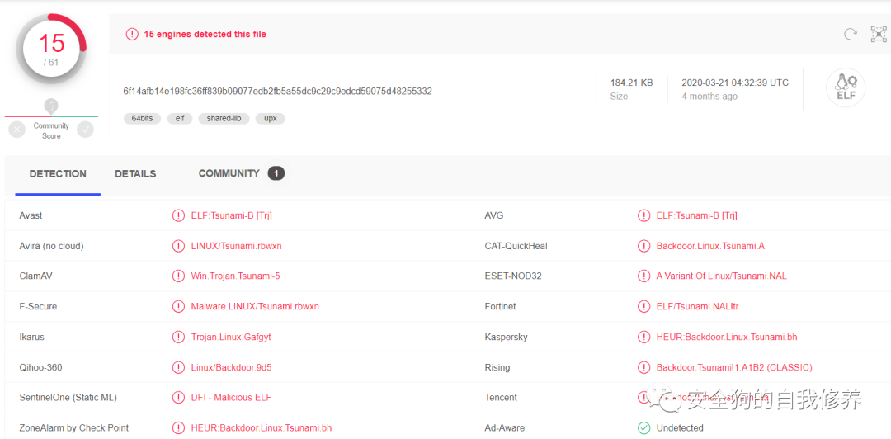Image resolution: width=891 pixels, height=439 pixels.
Task: Click Win.Trojan.Tsunami-5 result
Action: pos(235,276)
